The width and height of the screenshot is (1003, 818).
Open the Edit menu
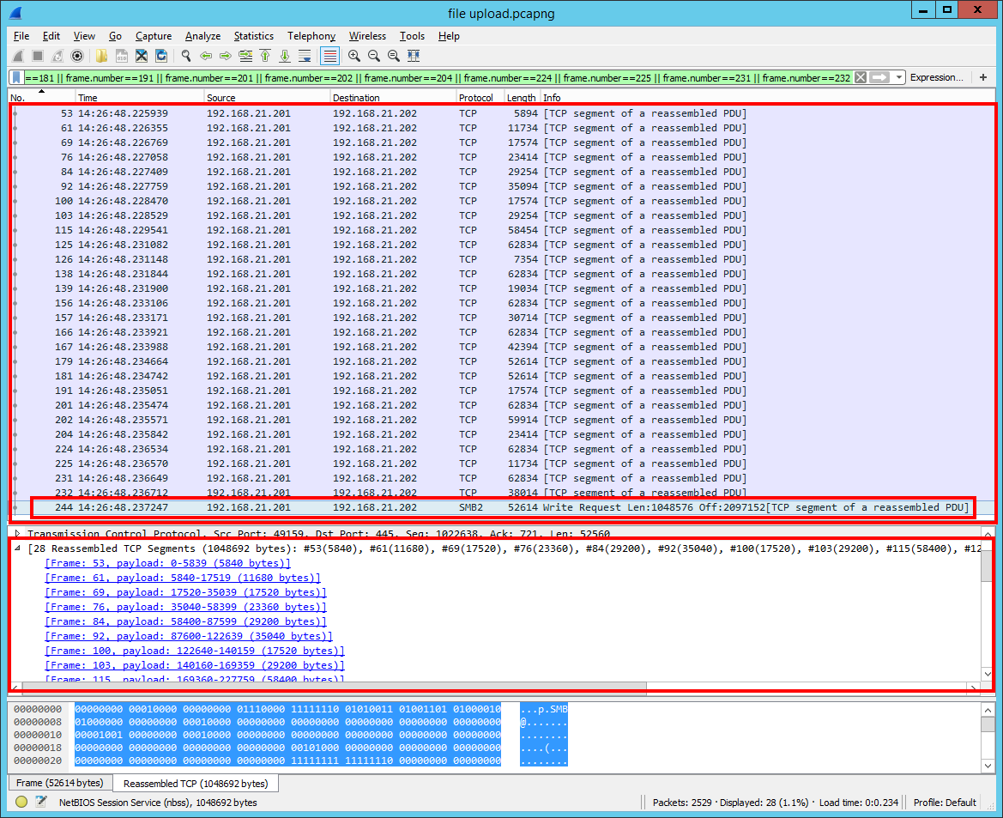point(51,36)
